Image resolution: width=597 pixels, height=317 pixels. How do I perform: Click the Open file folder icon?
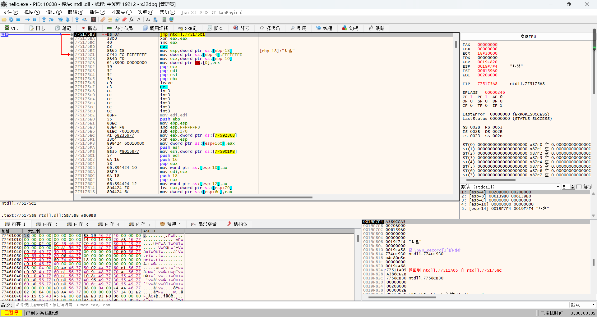[x=4, y=20]
